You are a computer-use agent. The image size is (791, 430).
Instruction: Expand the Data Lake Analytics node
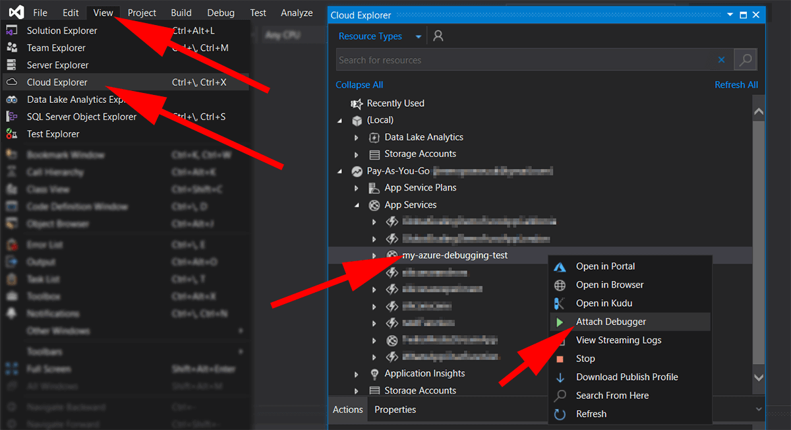coord(357,137)
